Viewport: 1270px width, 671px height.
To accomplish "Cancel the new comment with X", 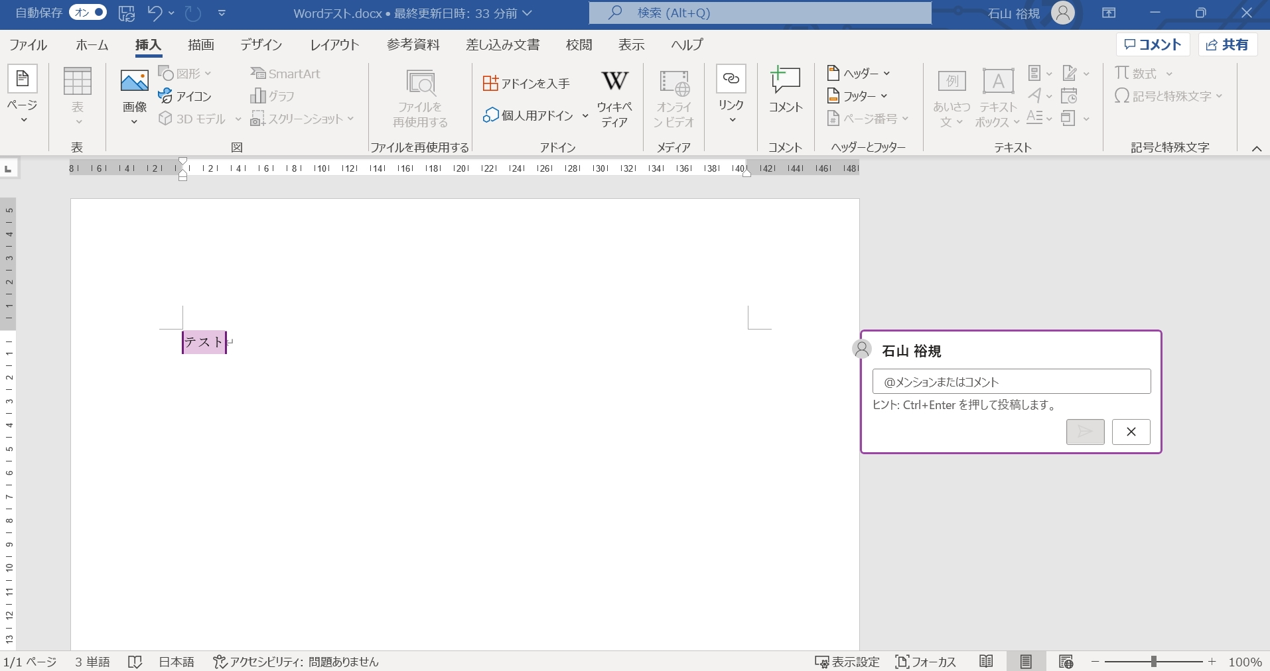I will pyautogui.click(x=1131, y=432).
